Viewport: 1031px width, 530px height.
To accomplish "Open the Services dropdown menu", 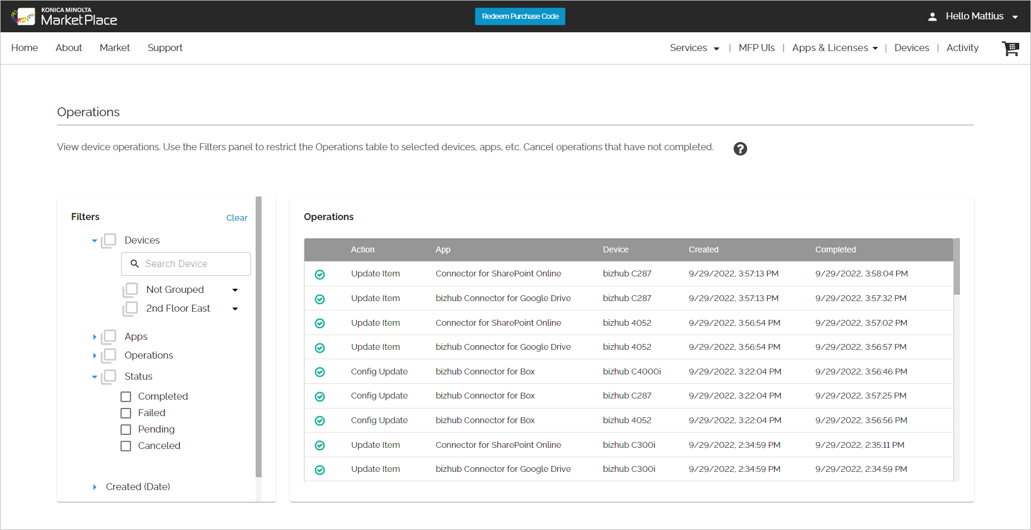I will coord(695,48).
